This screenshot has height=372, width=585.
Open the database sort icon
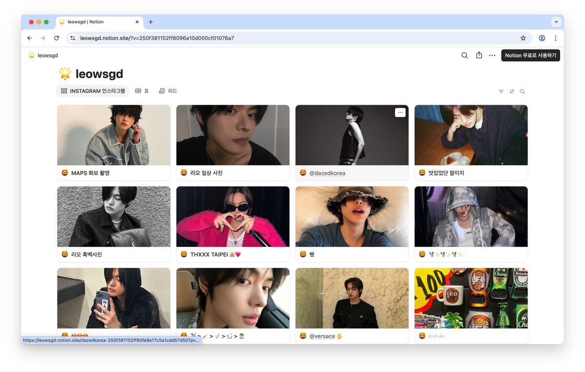[x=512, y=92]
